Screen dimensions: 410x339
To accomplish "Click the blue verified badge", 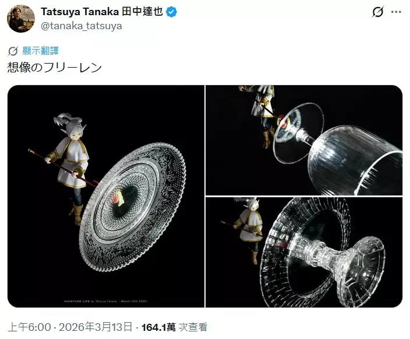I will (172, 12).
